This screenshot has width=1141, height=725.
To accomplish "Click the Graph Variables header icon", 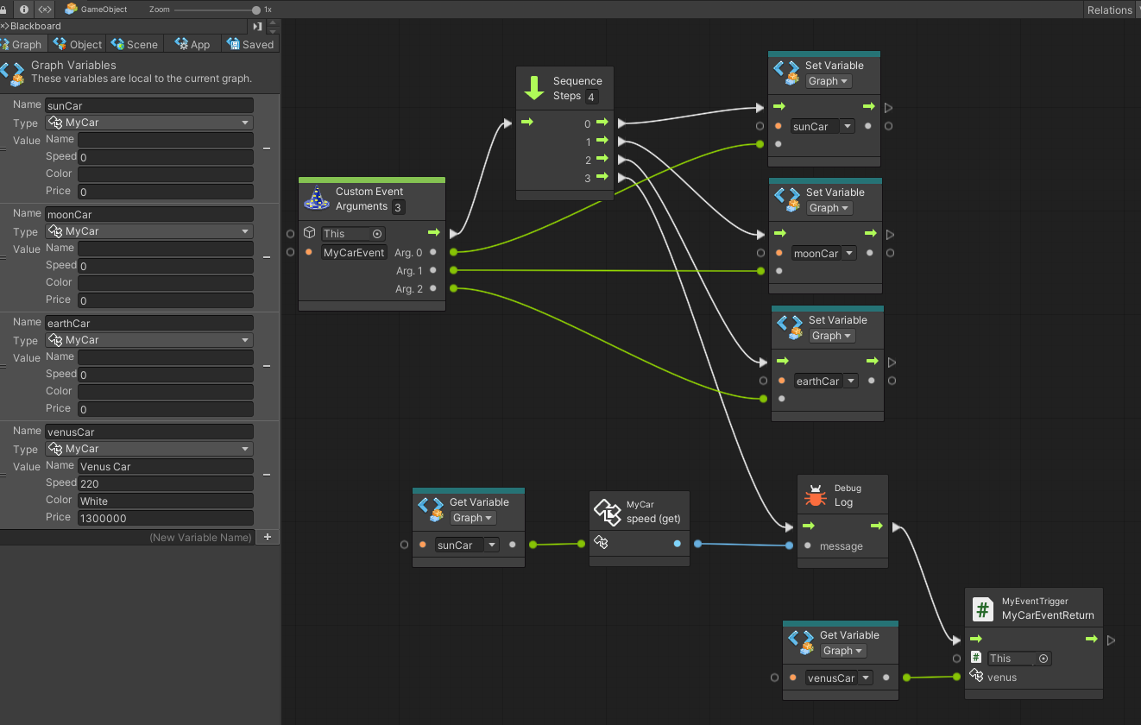I will tap(13, 72).
